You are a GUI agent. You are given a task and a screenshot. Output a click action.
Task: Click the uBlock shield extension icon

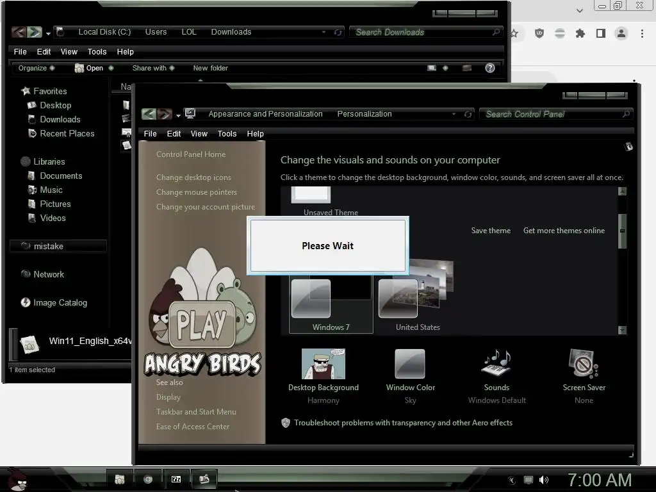tap(539, 33)
